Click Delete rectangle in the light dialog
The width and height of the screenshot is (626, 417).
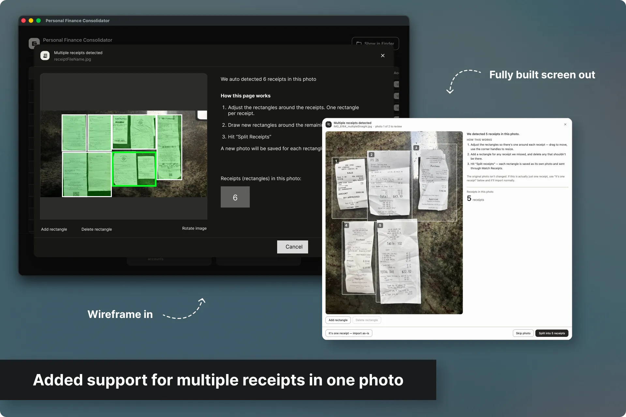coord(367,320)
